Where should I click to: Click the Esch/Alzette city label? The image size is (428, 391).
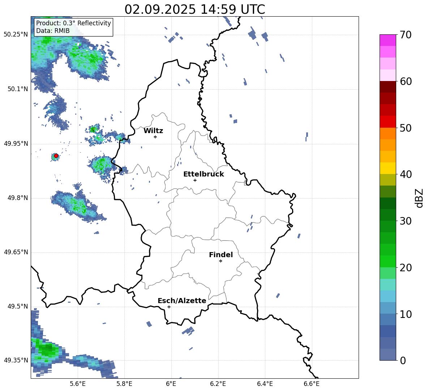[x=182, y=301]
